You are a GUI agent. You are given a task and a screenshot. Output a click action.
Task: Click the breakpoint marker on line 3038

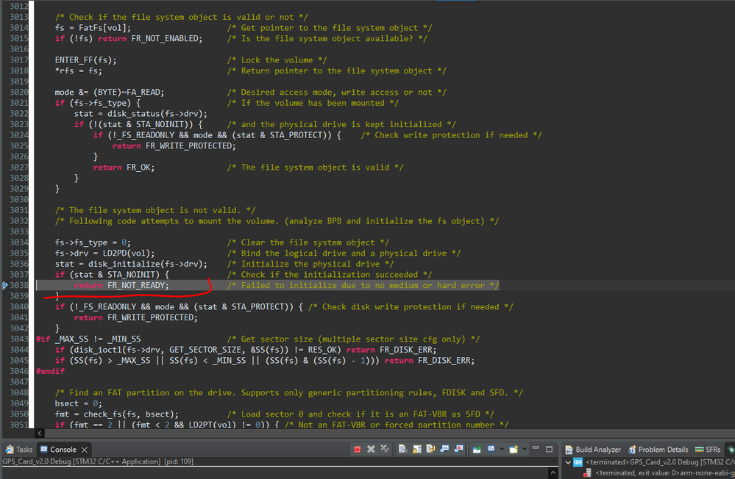(4, 285)
